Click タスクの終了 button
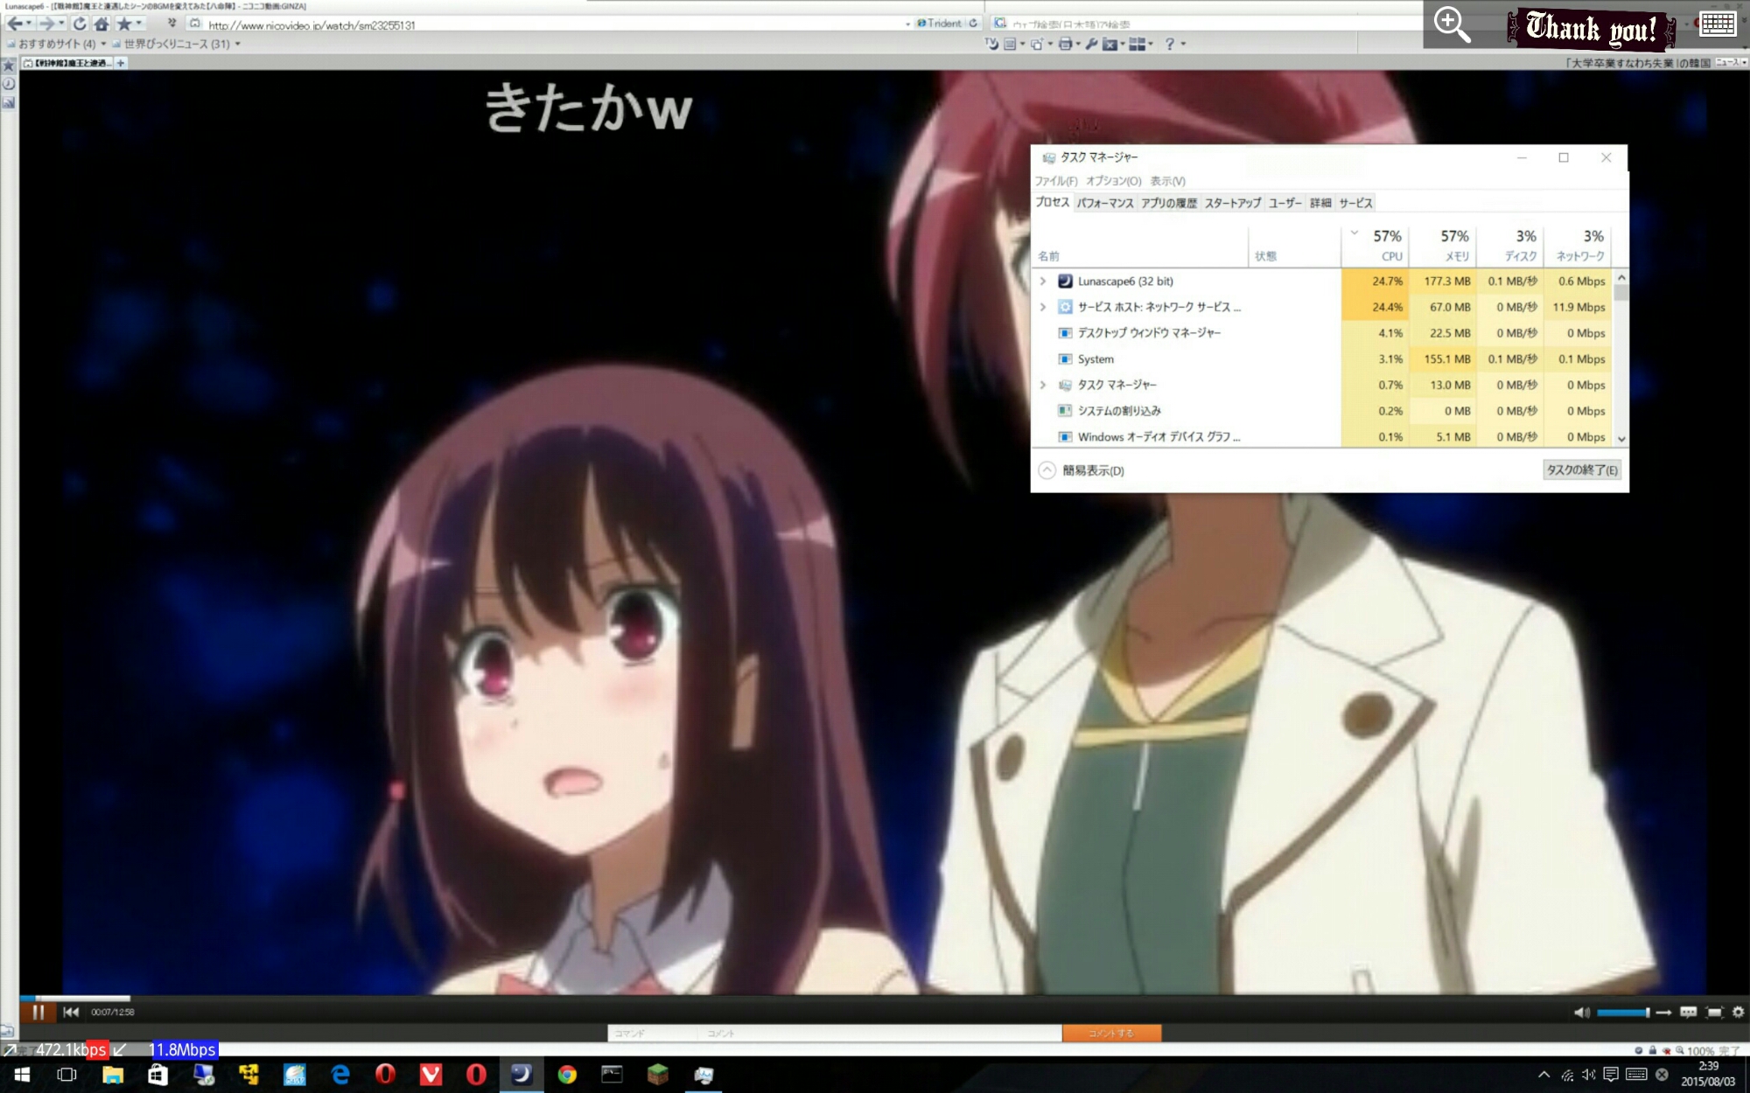Image resolution: width=1750 pixels, height=1093 pixels. (1582, 470)
